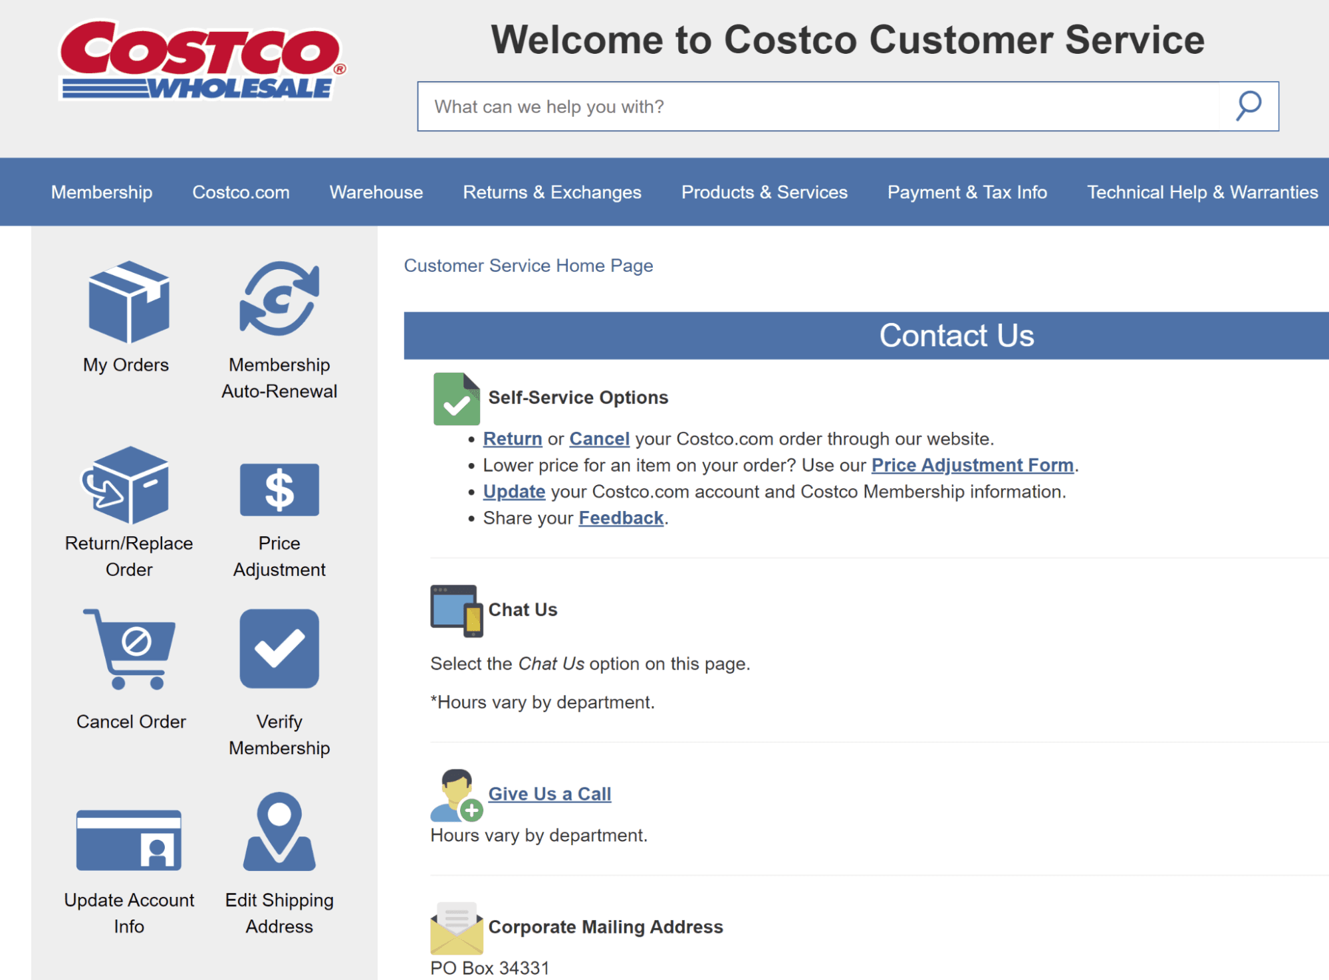Select the Self-Service Options green check icon
1329x980 pixels.
456,399
